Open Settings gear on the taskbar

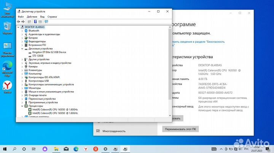click(x=105, y=149)
